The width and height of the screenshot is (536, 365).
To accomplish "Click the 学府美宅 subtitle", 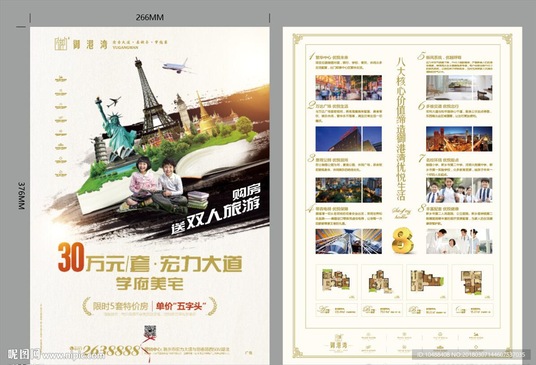I will click(150, 283).
